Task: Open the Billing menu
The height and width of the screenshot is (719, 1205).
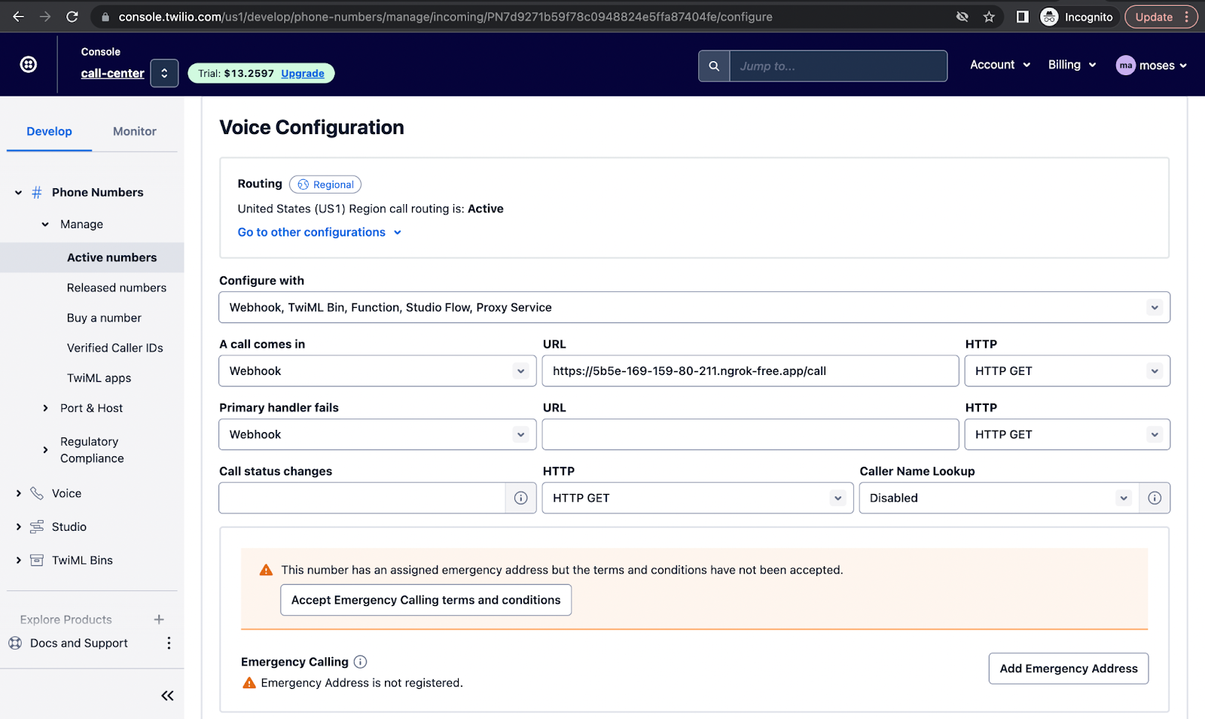Action: pyautogui.click(x=1072, y=65)
